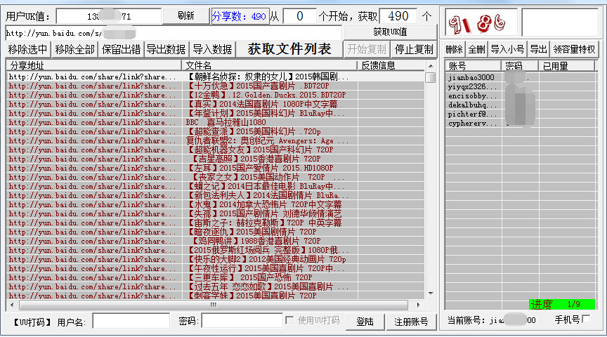Click the 用户UK值 input field
607x337 pixels.
pyautogui.click(x=109, y=16)
